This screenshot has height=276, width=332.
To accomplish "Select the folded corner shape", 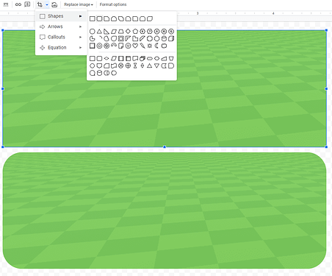I will coord(121,46).
